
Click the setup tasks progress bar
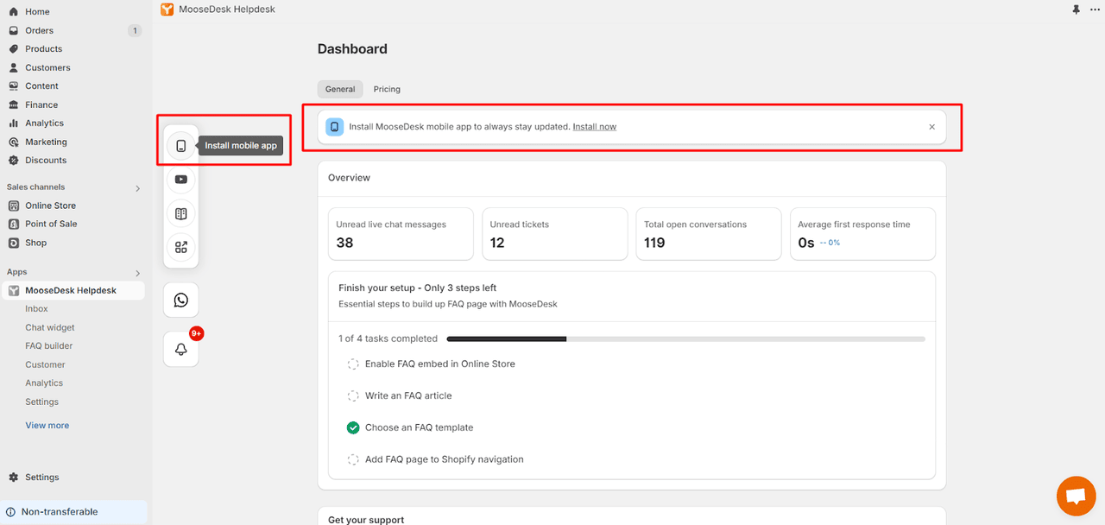[x=686, y=338]
